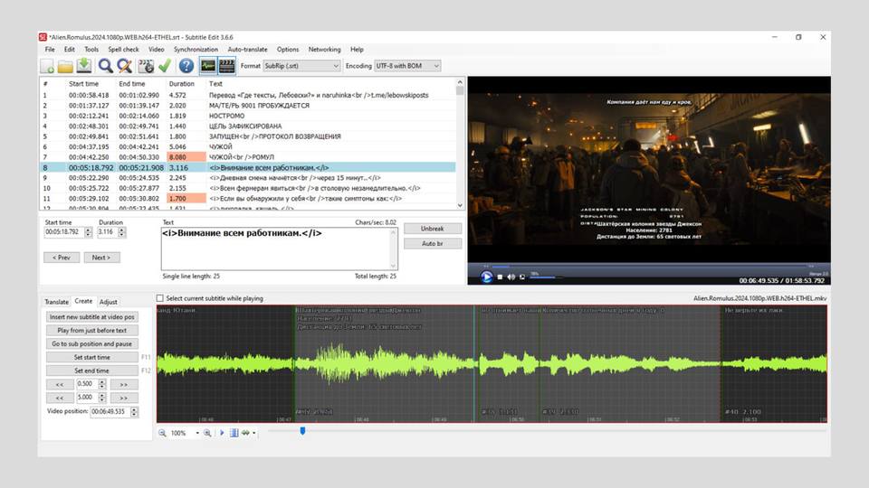Click the Duration column header
The height and width of the screenshot is (488, 869).
pos(182,83)
